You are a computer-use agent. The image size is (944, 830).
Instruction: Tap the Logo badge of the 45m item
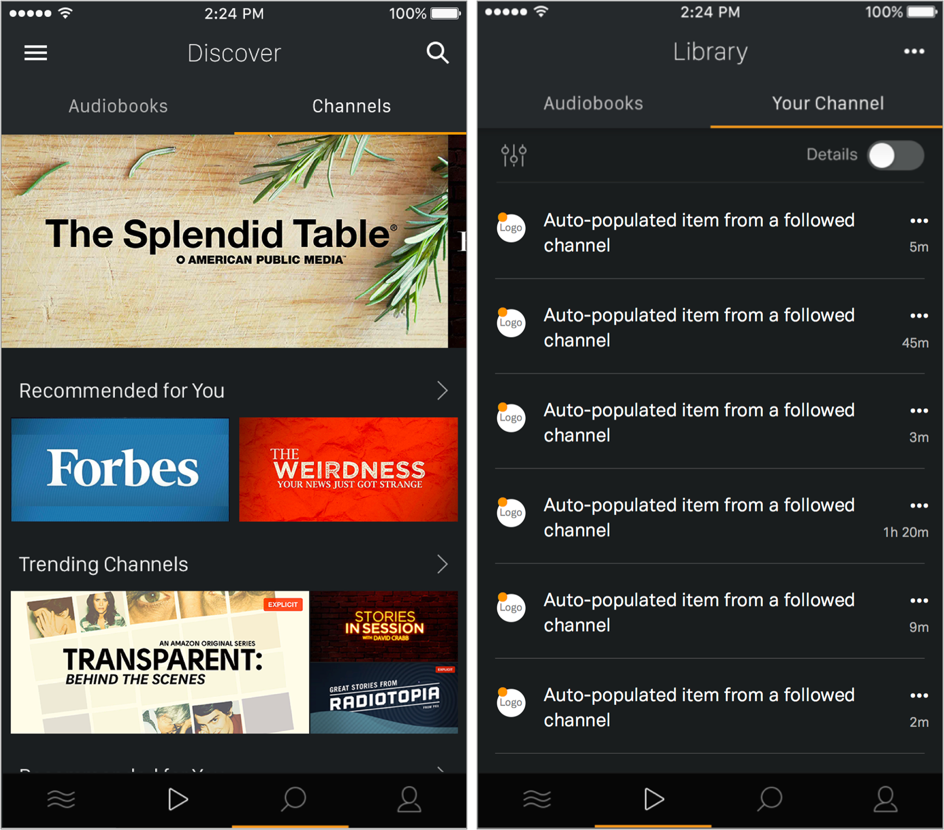511,323
